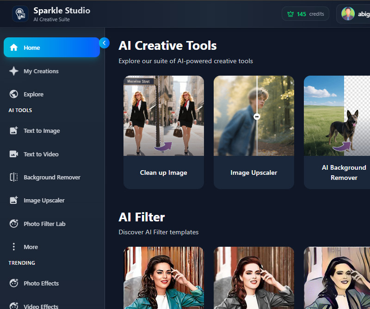Image resolution: width=370 pixels, height=309 pixels.
Task: Click the Explore globe icon
Action: pyautogui.click(x=14, y=94)
